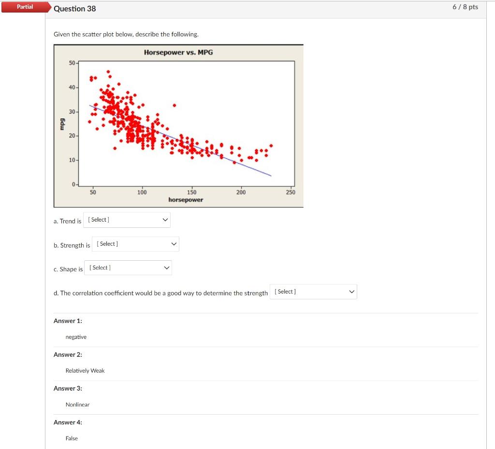Expand the chevron on the Strength selector
The width and height of the screenshot is (495, 449).
(x=174, y=244)
